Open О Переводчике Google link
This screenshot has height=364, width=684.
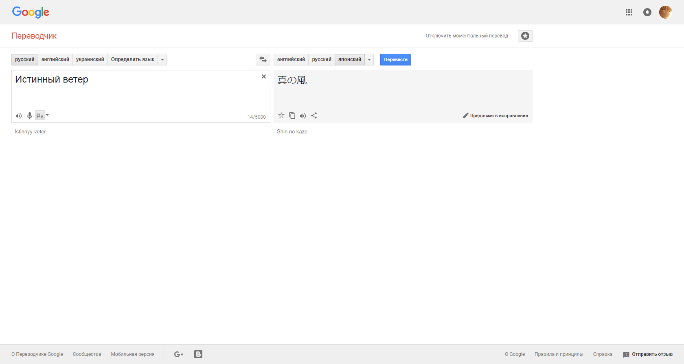point(37,354)
